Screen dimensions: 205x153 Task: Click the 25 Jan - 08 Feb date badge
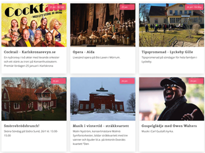click(x=57, y=7)
